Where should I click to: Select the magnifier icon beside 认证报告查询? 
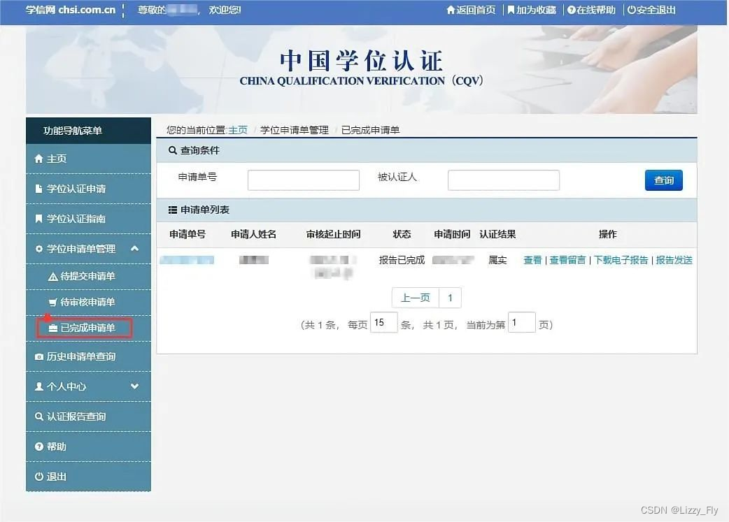click(41, 416)
